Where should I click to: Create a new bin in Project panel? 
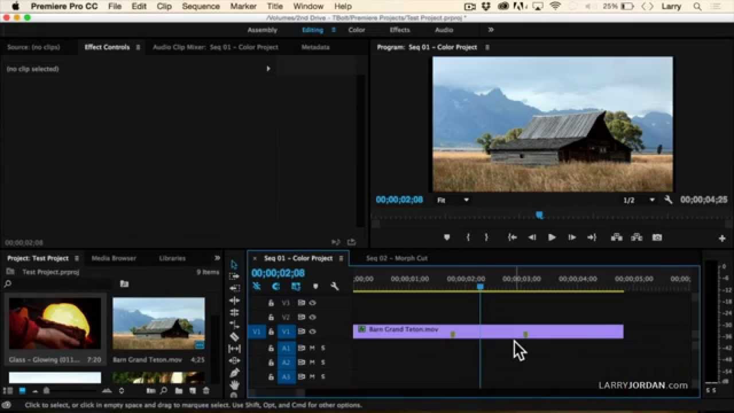[x=179, y=391]
